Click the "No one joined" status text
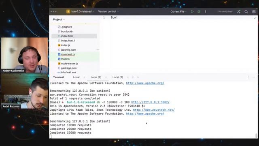Image resolution: width=259 pixels, height=146 pixels. click(x=225, y=12)
